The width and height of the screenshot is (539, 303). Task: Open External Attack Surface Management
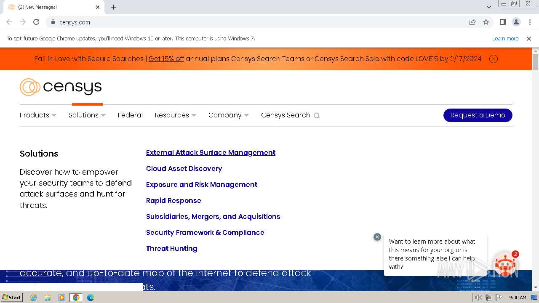pos(211,152)
